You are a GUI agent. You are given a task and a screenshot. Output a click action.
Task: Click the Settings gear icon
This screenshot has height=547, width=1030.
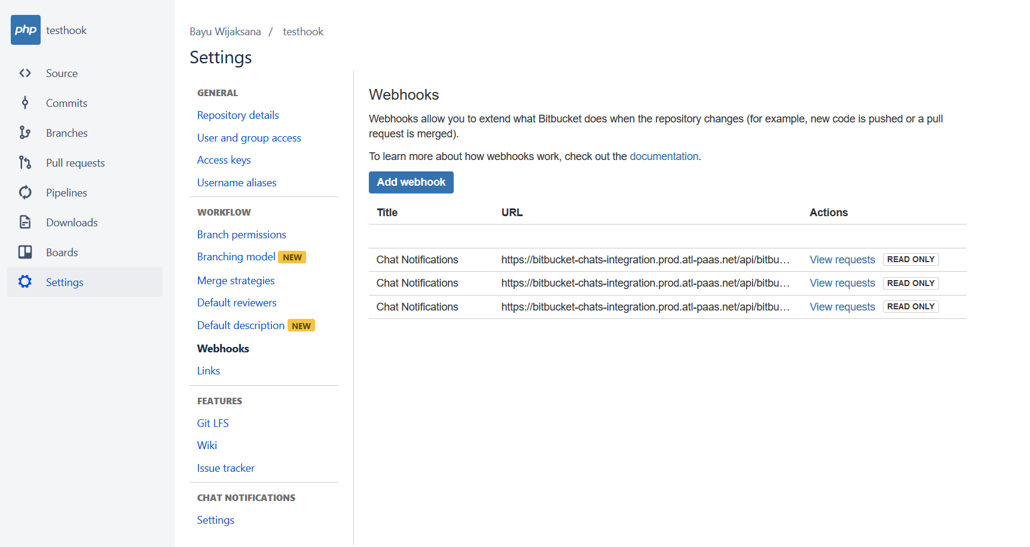(25, 282)
